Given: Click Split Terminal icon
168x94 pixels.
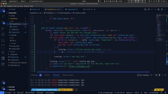Looking at the screenshot, I should click(x=156, y=75).
